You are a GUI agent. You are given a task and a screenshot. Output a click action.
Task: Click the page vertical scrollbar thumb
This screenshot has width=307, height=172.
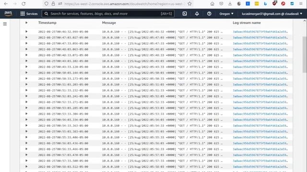click(x=305, y=54)
